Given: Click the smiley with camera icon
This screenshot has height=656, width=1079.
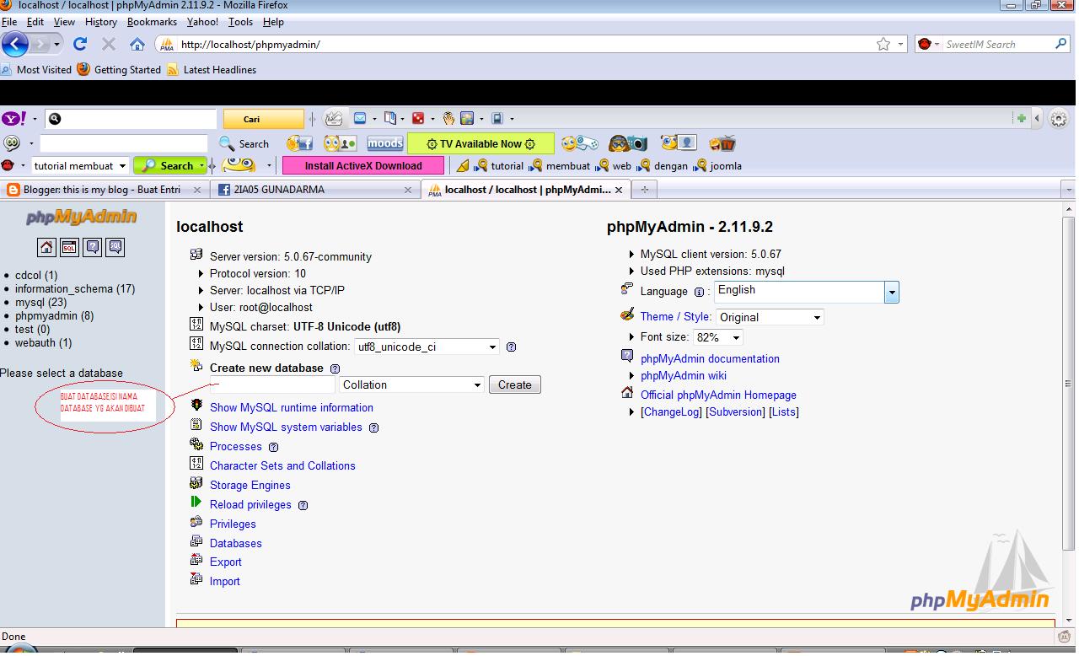Looking at the screenshot, I should coord(628,143).
